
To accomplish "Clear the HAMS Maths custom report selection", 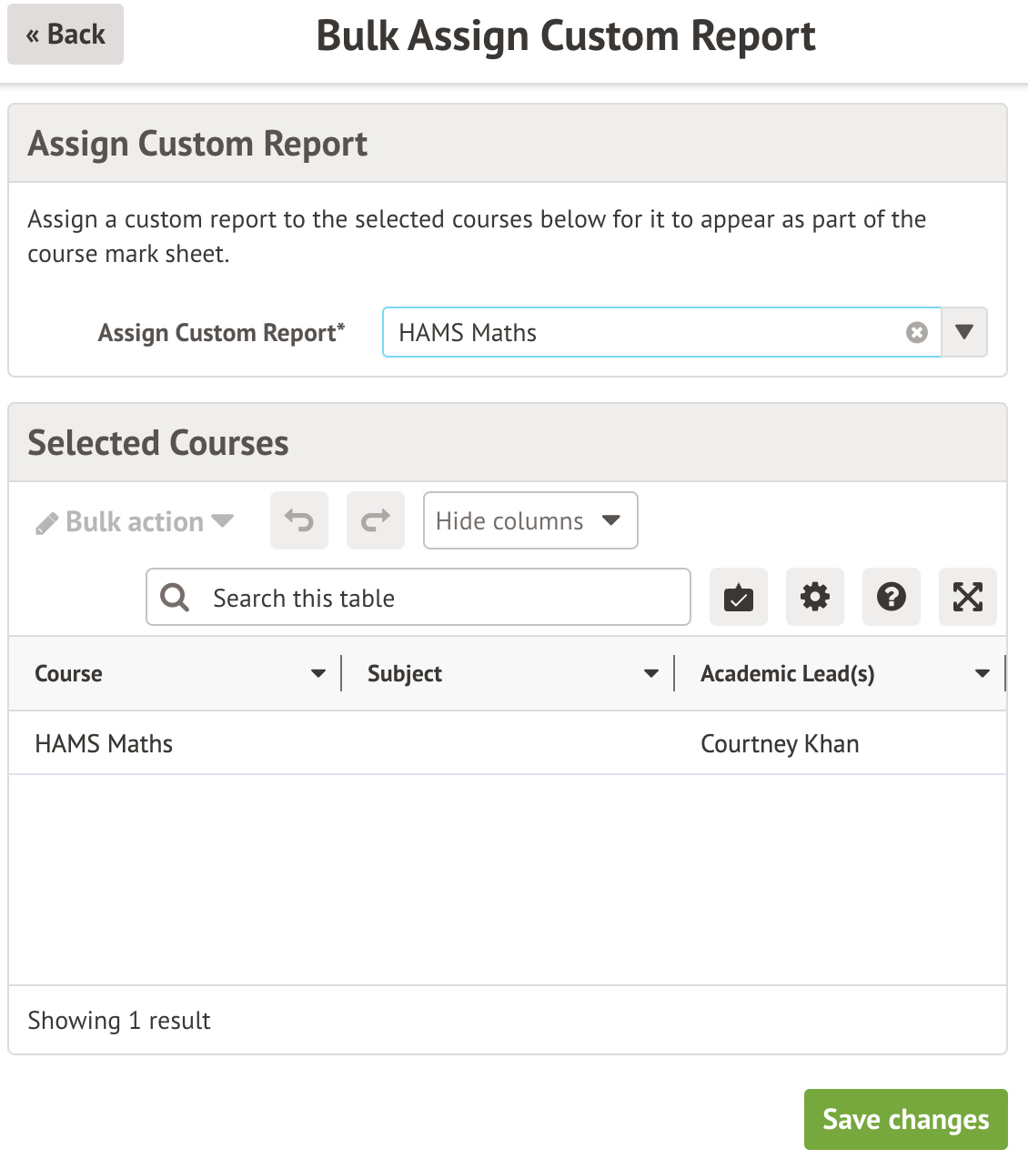I will coord(917,333).
